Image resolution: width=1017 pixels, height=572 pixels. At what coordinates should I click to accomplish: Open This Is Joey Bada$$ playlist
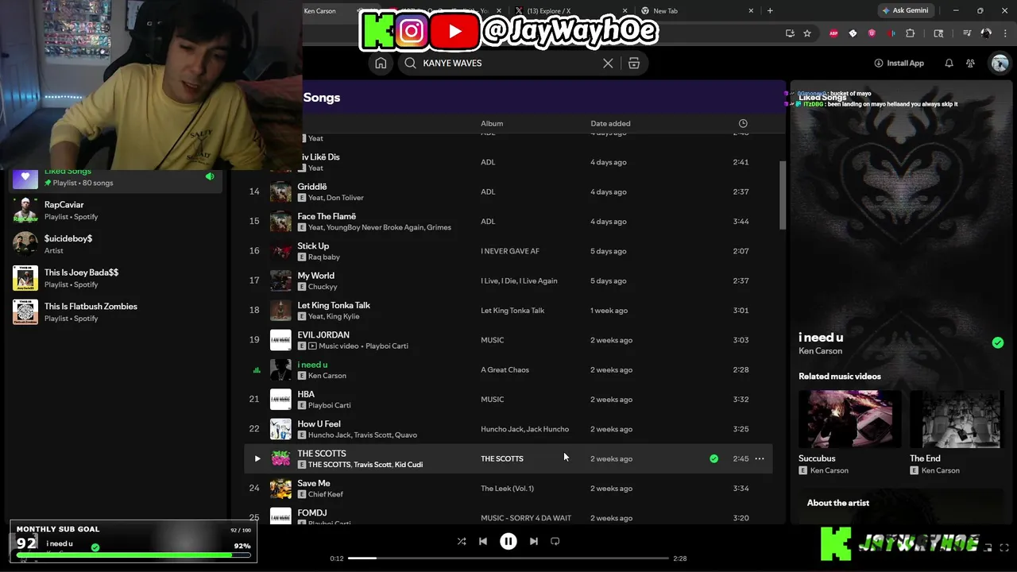coord(115,278)
